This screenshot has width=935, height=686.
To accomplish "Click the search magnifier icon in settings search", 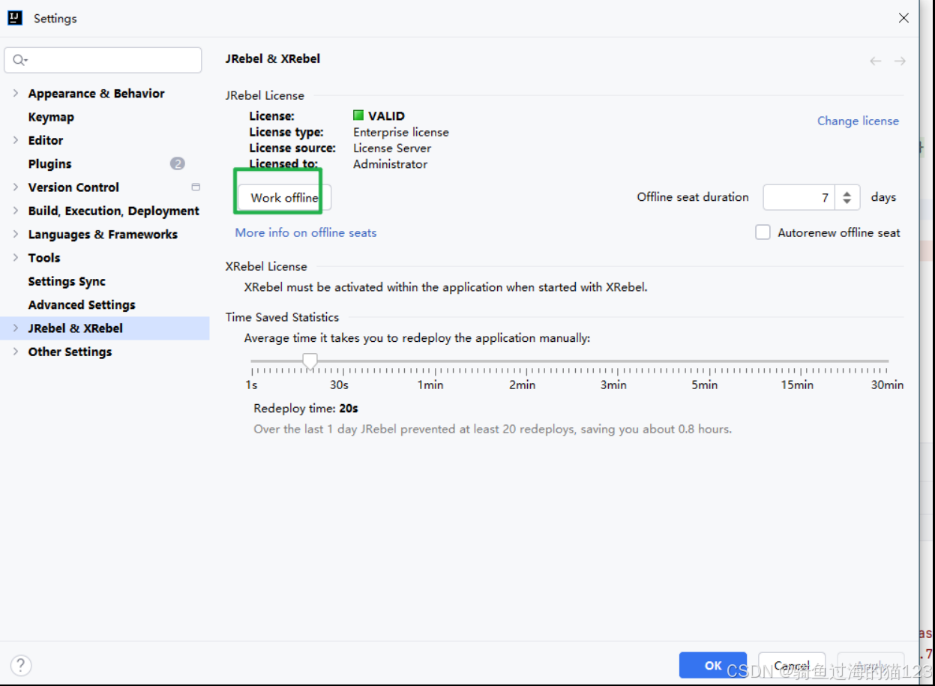I will tap(19, 61).
